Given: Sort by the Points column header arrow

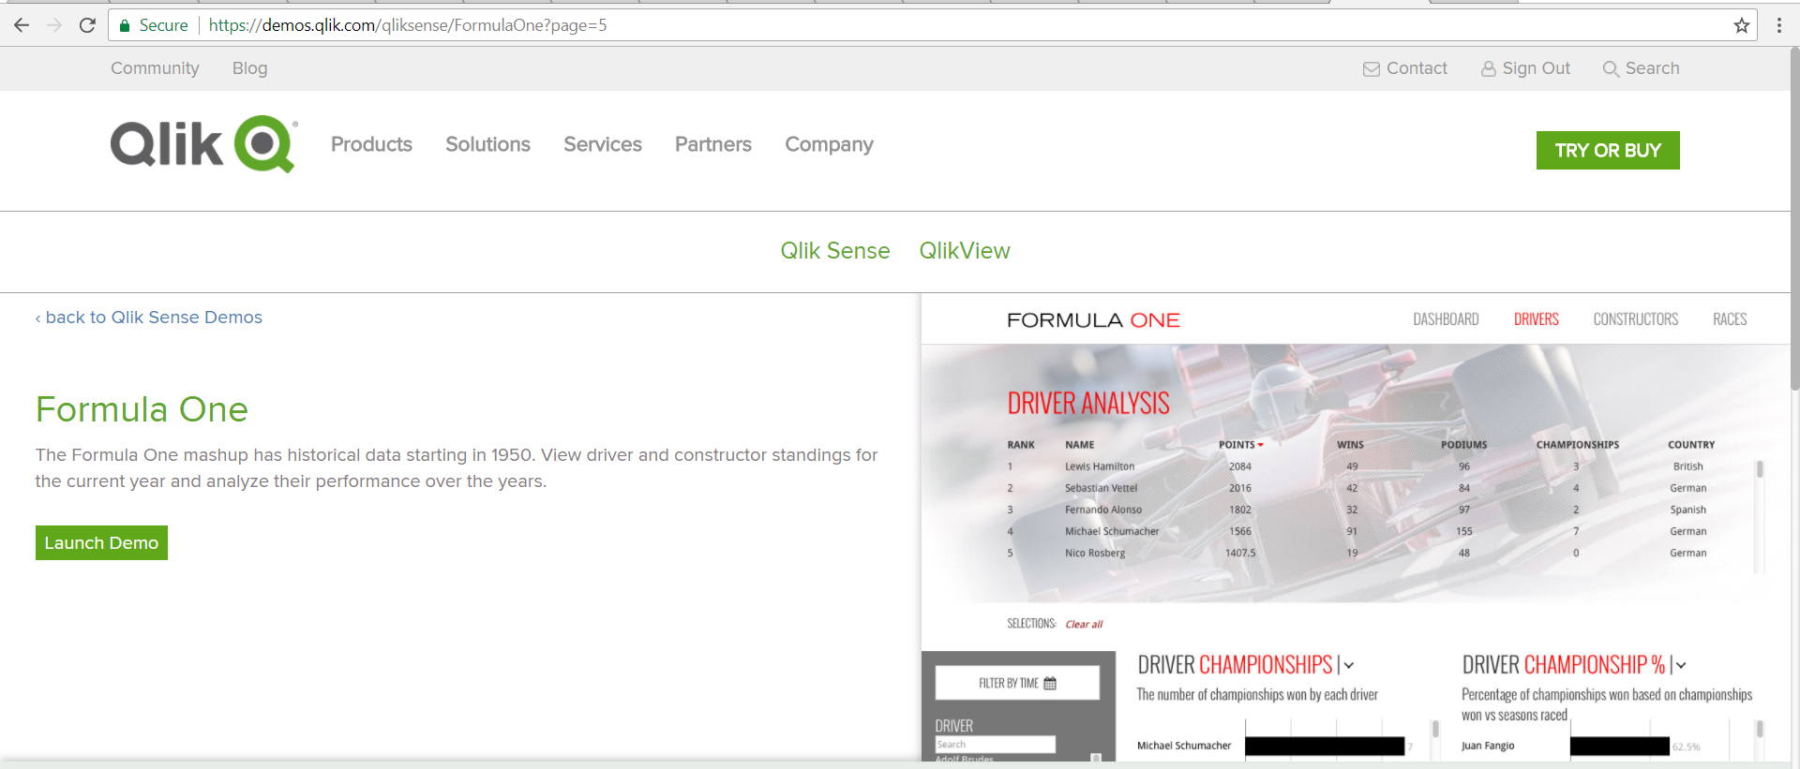Looking at the screenshot, I should 1261,445.
